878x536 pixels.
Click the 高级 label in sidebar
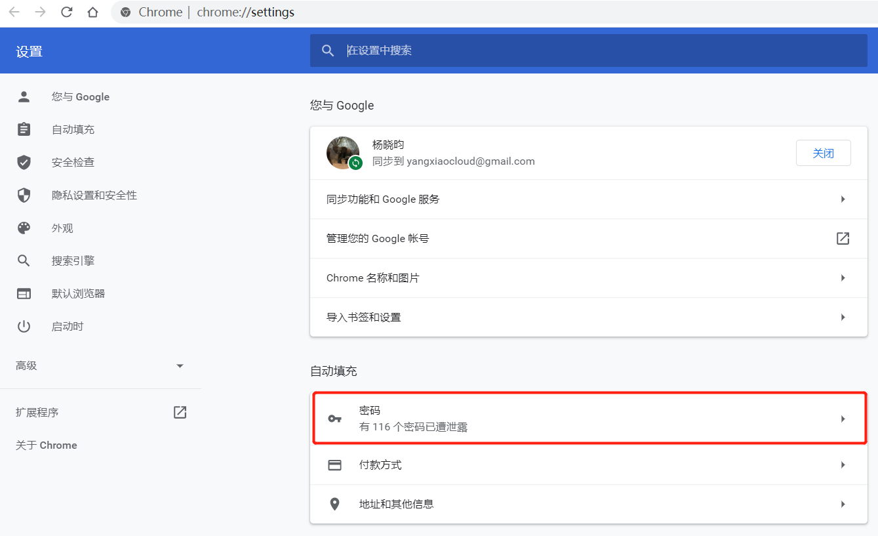coord(26,365)
